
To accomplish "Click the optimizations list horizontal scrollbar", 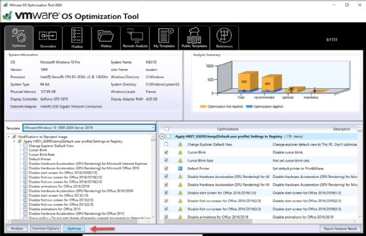I will [x=208, y=222].
